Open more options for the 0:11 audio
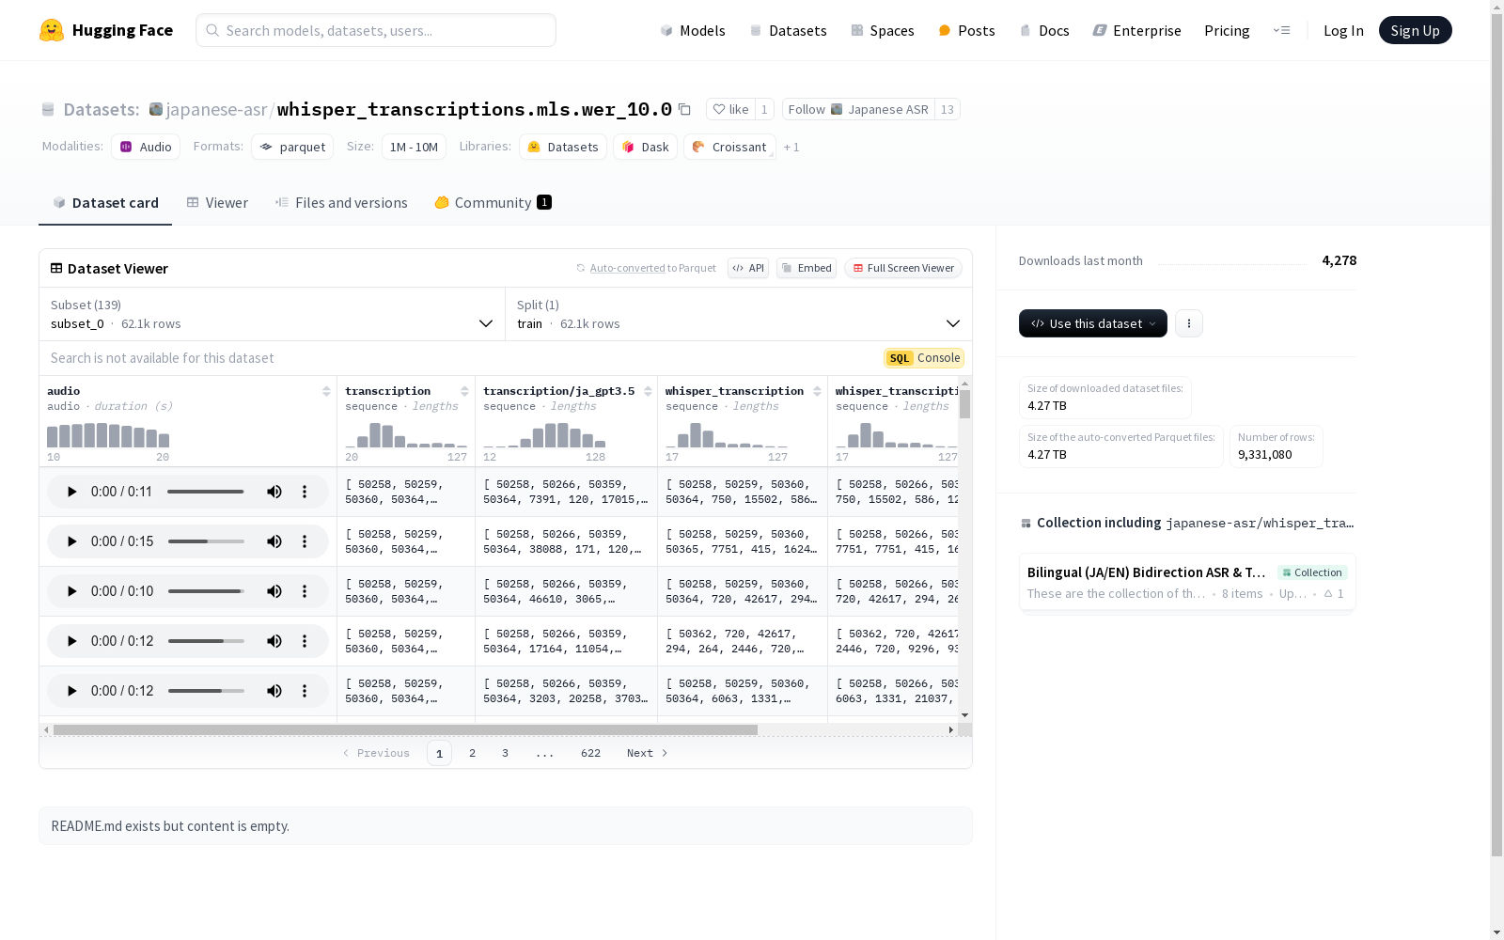 pos(305,492)
